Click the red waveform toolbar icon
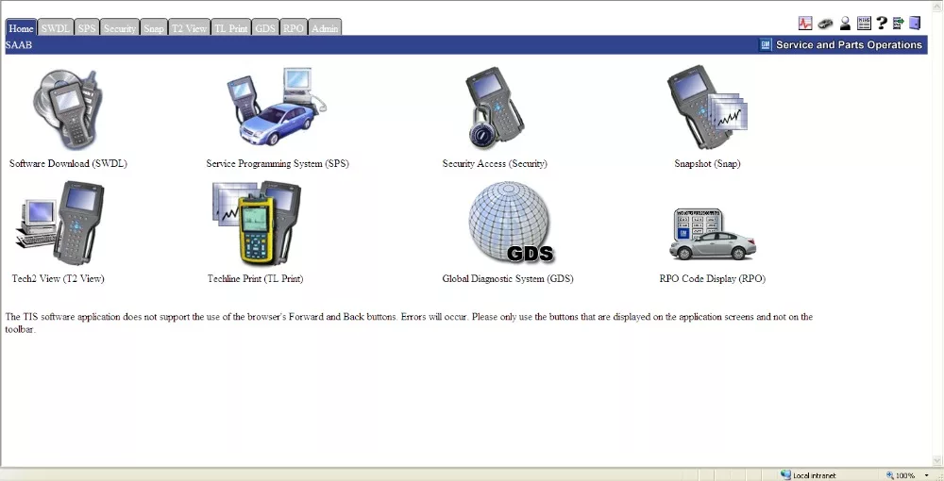Viewport: 944px width, 481px height. pos(805,24)
